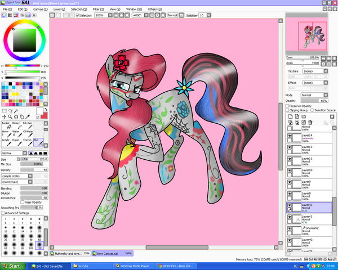
Task: Select the Move tool
Action: (x=5, y=116)
